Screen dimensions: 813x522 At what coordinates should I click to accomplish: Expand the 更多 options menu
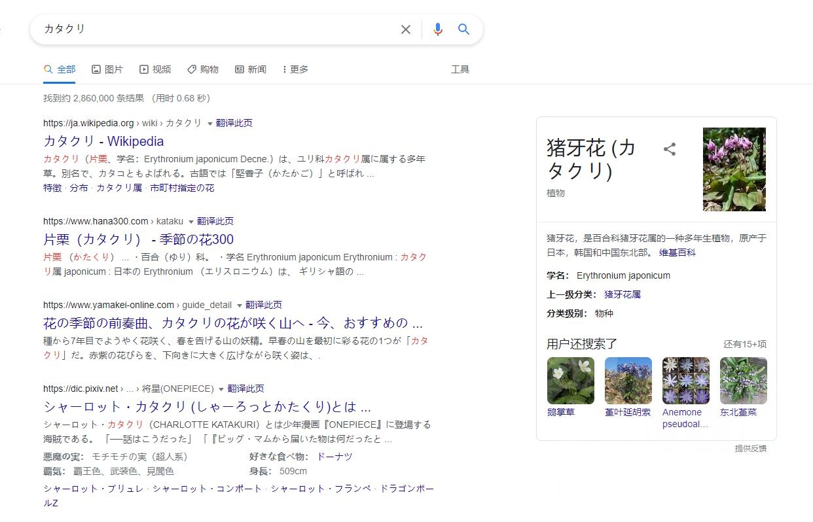(x=295, y=69)
